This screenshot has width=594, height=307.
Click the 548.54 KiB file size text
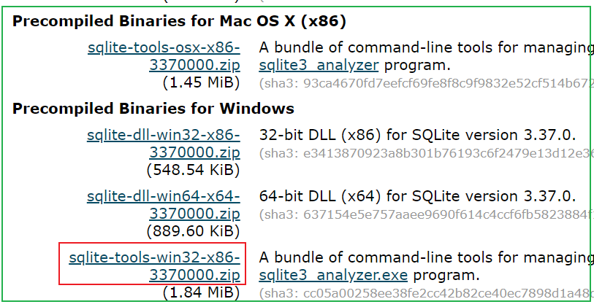tap(193, 170)
